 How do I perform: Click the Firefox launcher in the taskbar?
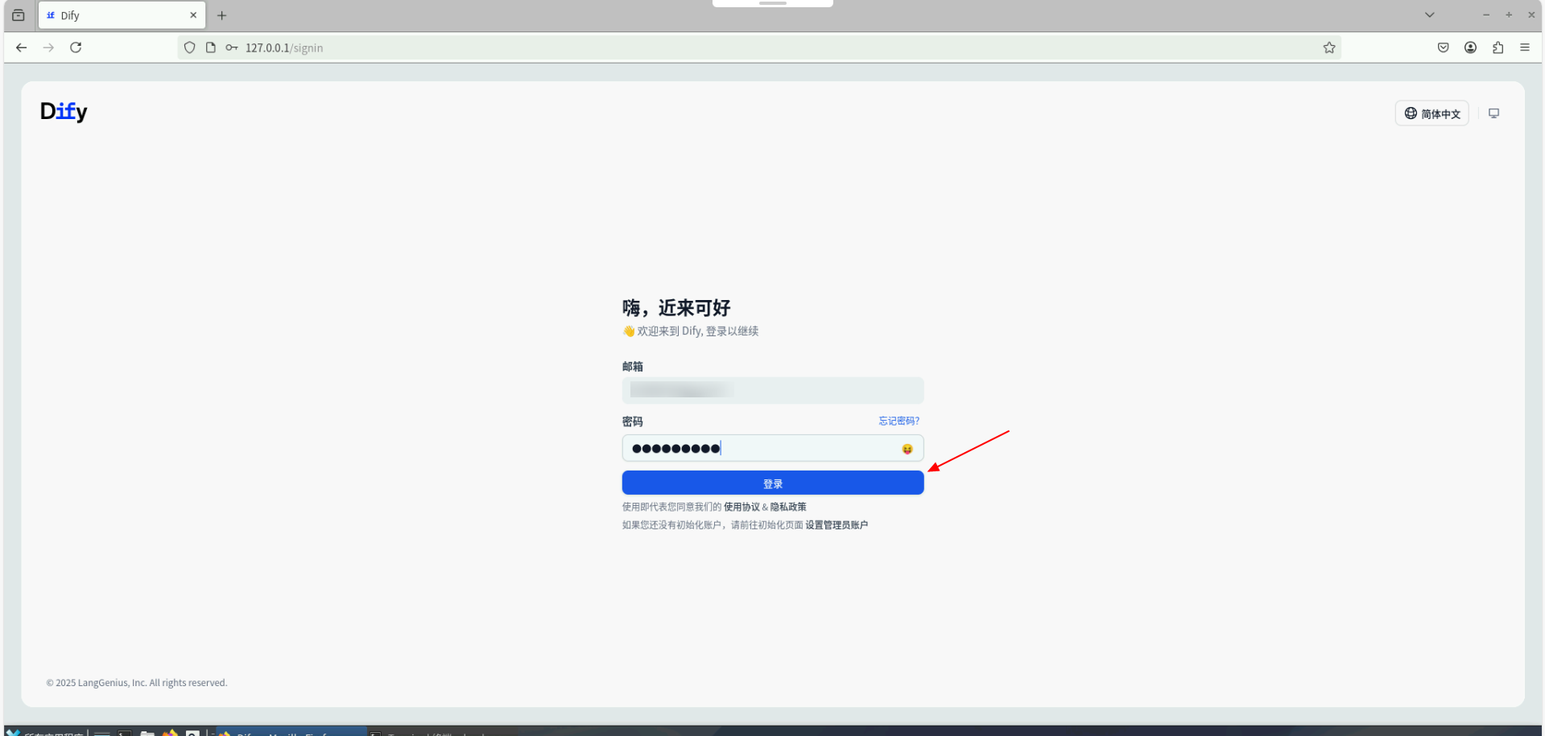(170, 733)
